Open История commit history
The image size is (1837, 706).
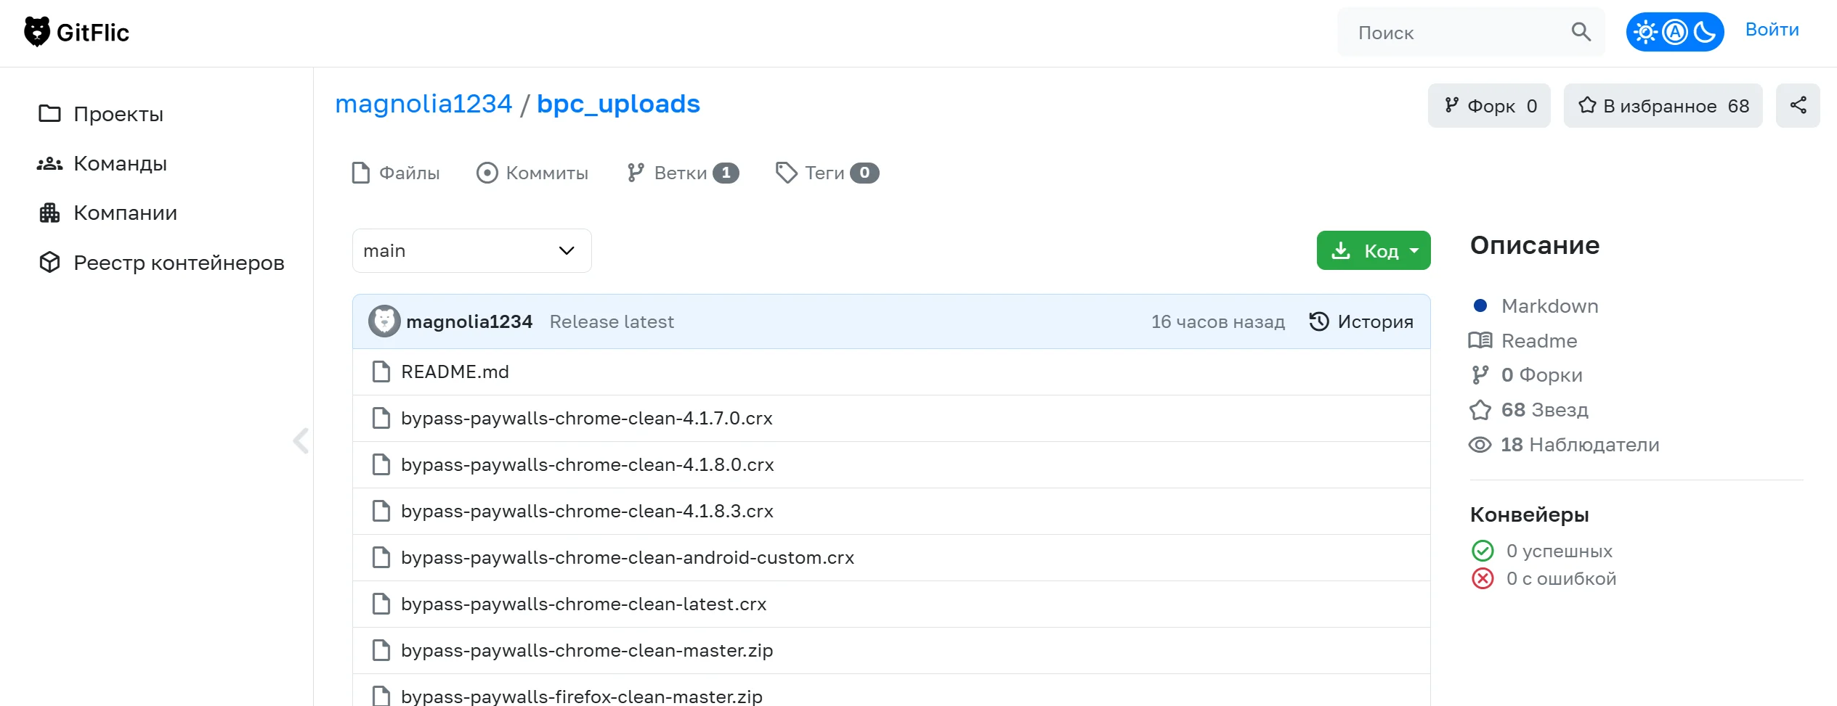(1361, 321)
